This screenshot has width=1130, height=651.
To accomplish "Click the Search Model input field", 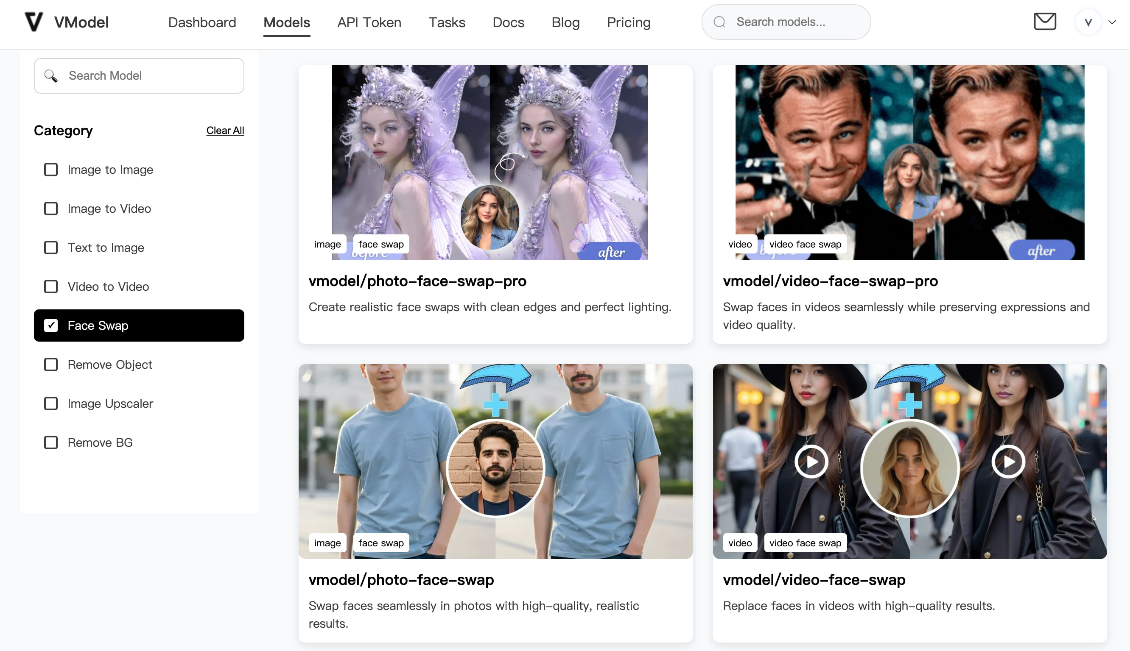I will click(x=152, y=76).
